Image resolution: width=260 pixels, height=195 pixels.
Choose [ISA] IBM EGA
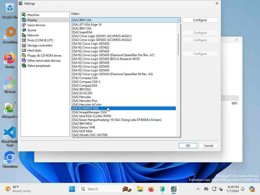tap(124, 89)
